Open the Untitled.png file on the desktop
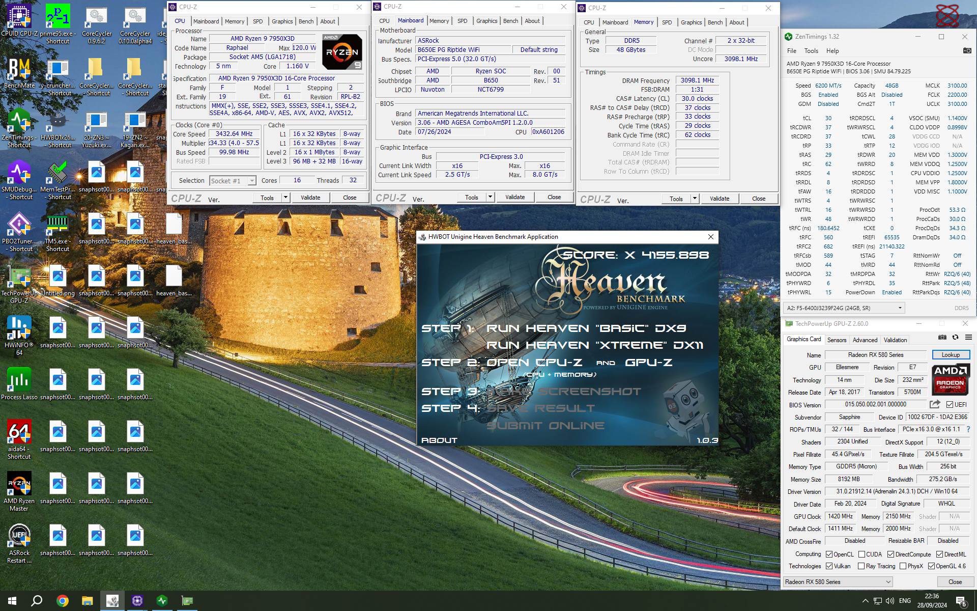 [58, 281]
